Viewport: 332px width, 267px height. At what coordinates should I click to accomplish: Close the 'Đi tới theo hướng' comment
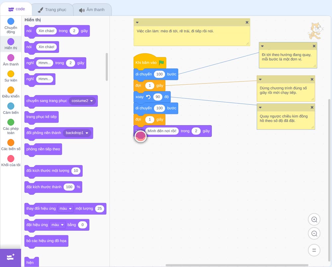[x=314, y=46]
